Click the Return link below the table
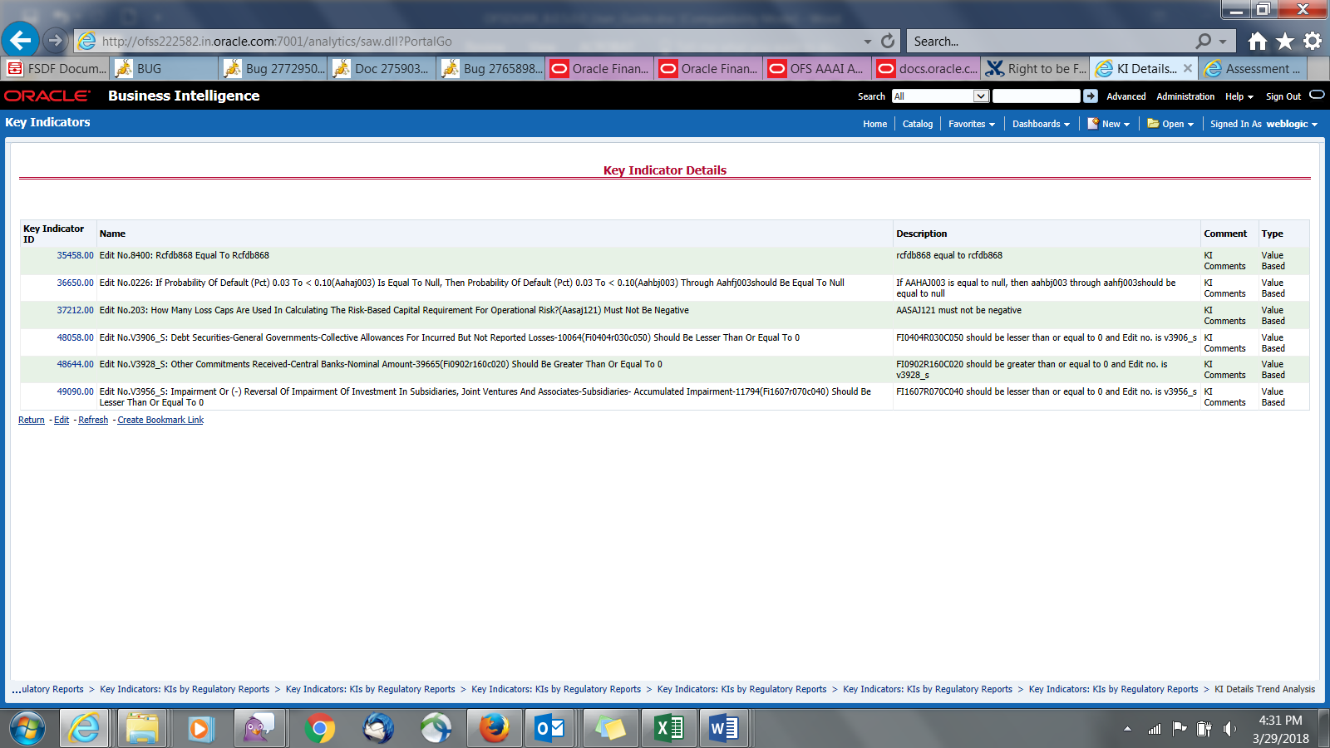The height and width of the screenshot is (748, 1330). pyautogui.click(x=32, y=420)
